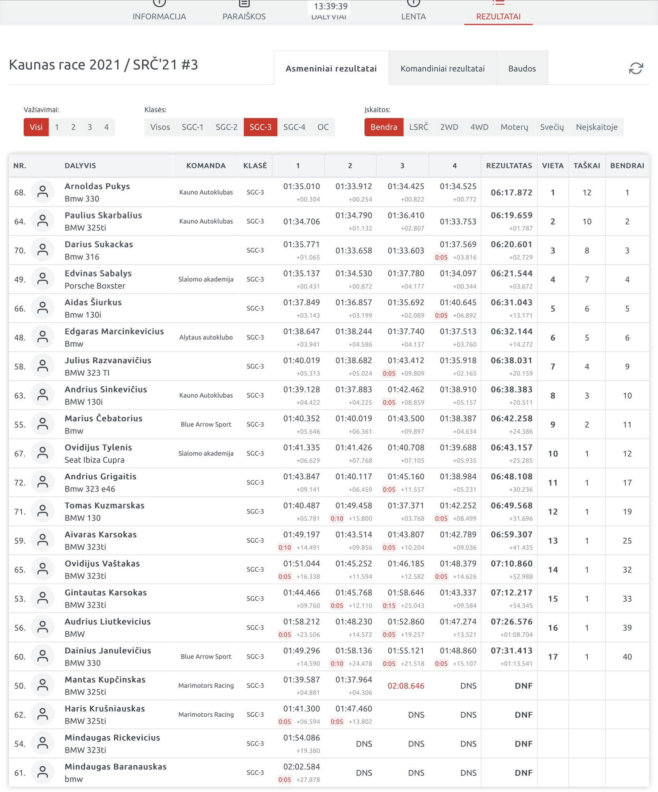
Task: Click Dainius Janulevičius avatar icon
Action: 43,657
